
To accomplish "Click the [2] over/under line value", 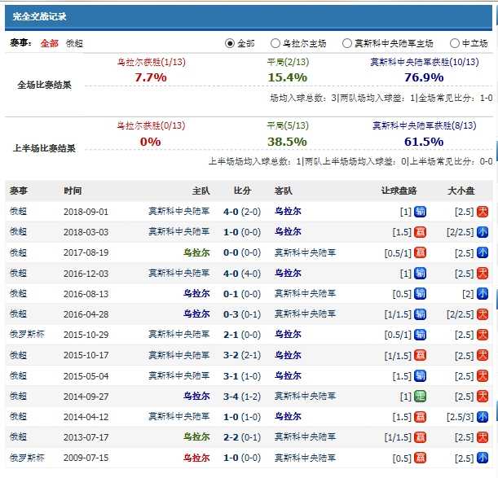I will coord(468,294).
